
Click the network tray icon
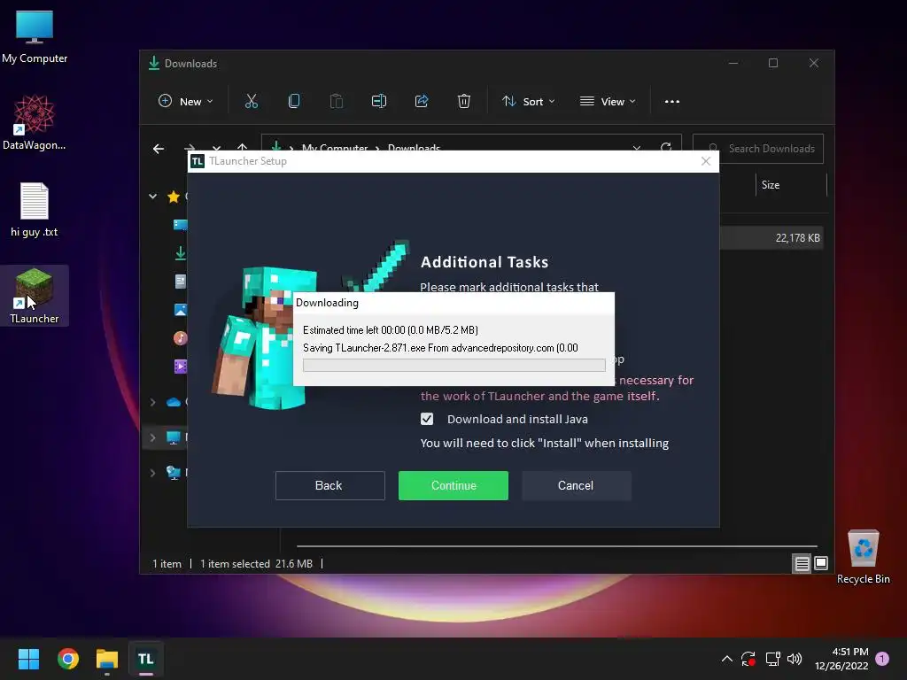tap(772, 659)
